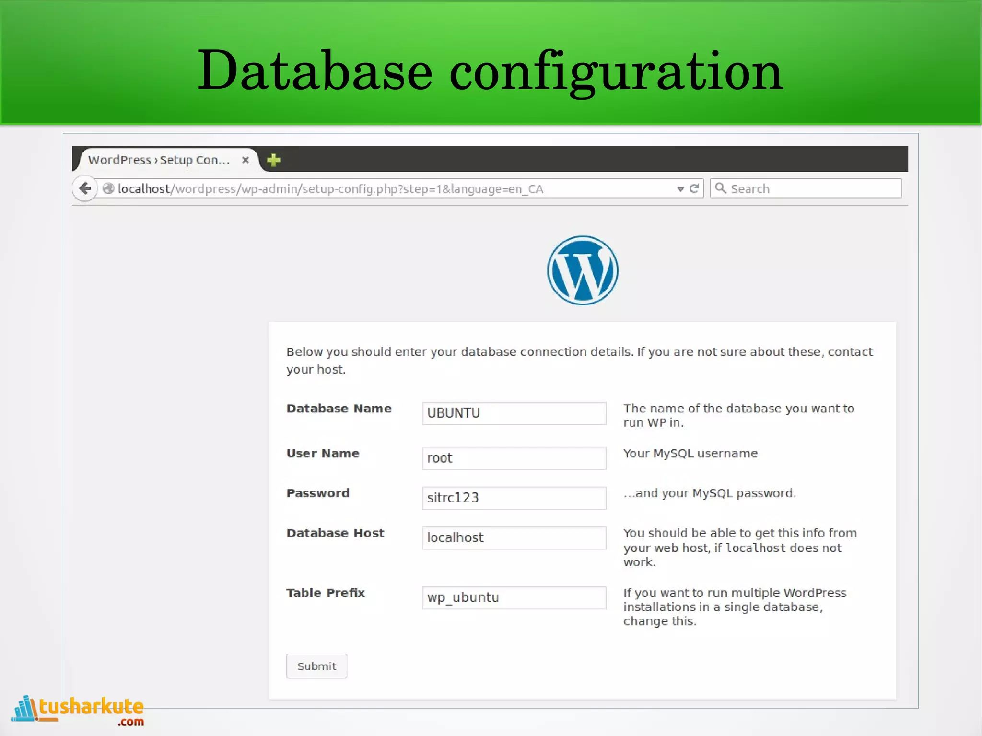Click the Table Prefix field with wp_ubuntu
Screen dimensions: 982x736
point(514,597)
